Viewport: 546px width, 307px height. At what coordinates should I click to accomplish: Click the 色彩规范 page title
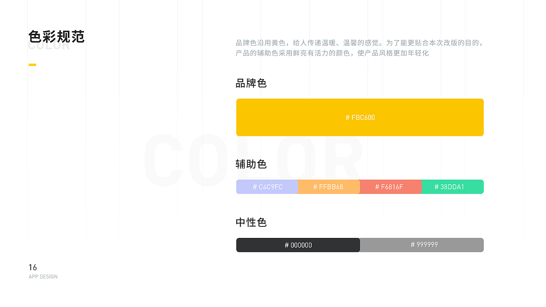tap(56, 37)
